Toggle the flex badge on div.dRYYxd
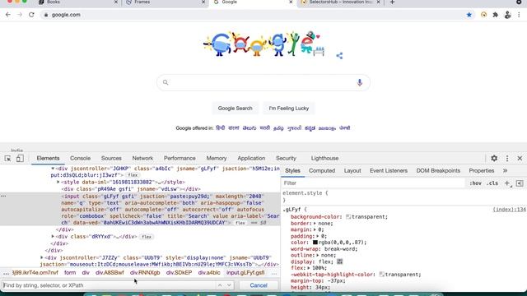 pyautogui.click(x=147, y=237)
